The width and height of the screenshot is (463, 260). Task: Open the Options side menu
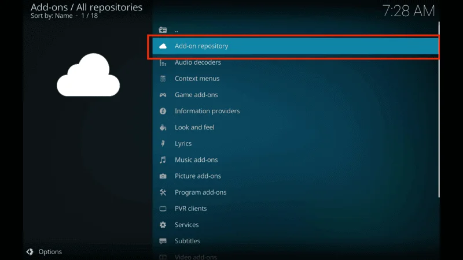[x=50, y=252]
